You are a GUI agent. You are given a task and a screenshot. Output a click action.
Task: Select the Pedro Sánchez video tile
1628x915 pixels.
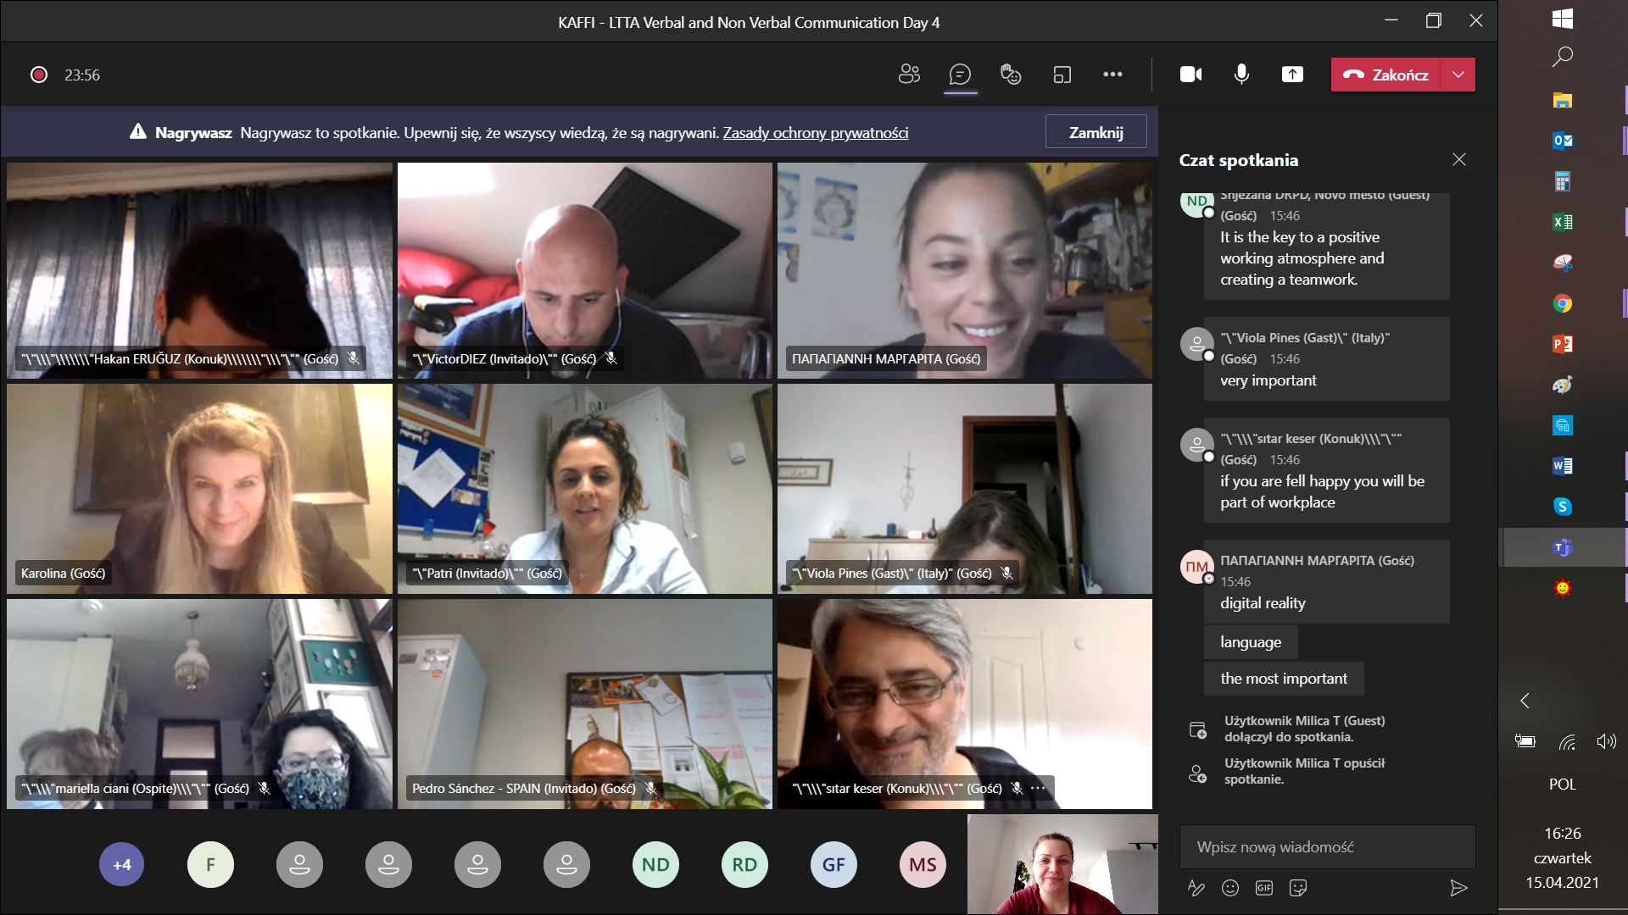click(585, 704)
